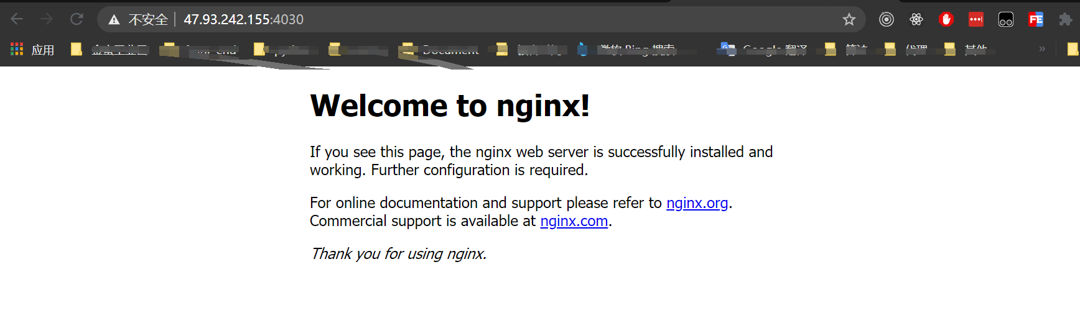Click the 'Further configuration is required.' sentence

[x=479, y=170]
